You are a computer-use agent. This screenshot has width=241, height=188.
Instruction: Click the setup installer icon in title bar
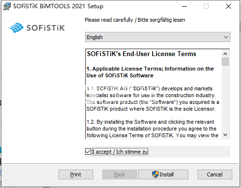click(x=7, y=6)
